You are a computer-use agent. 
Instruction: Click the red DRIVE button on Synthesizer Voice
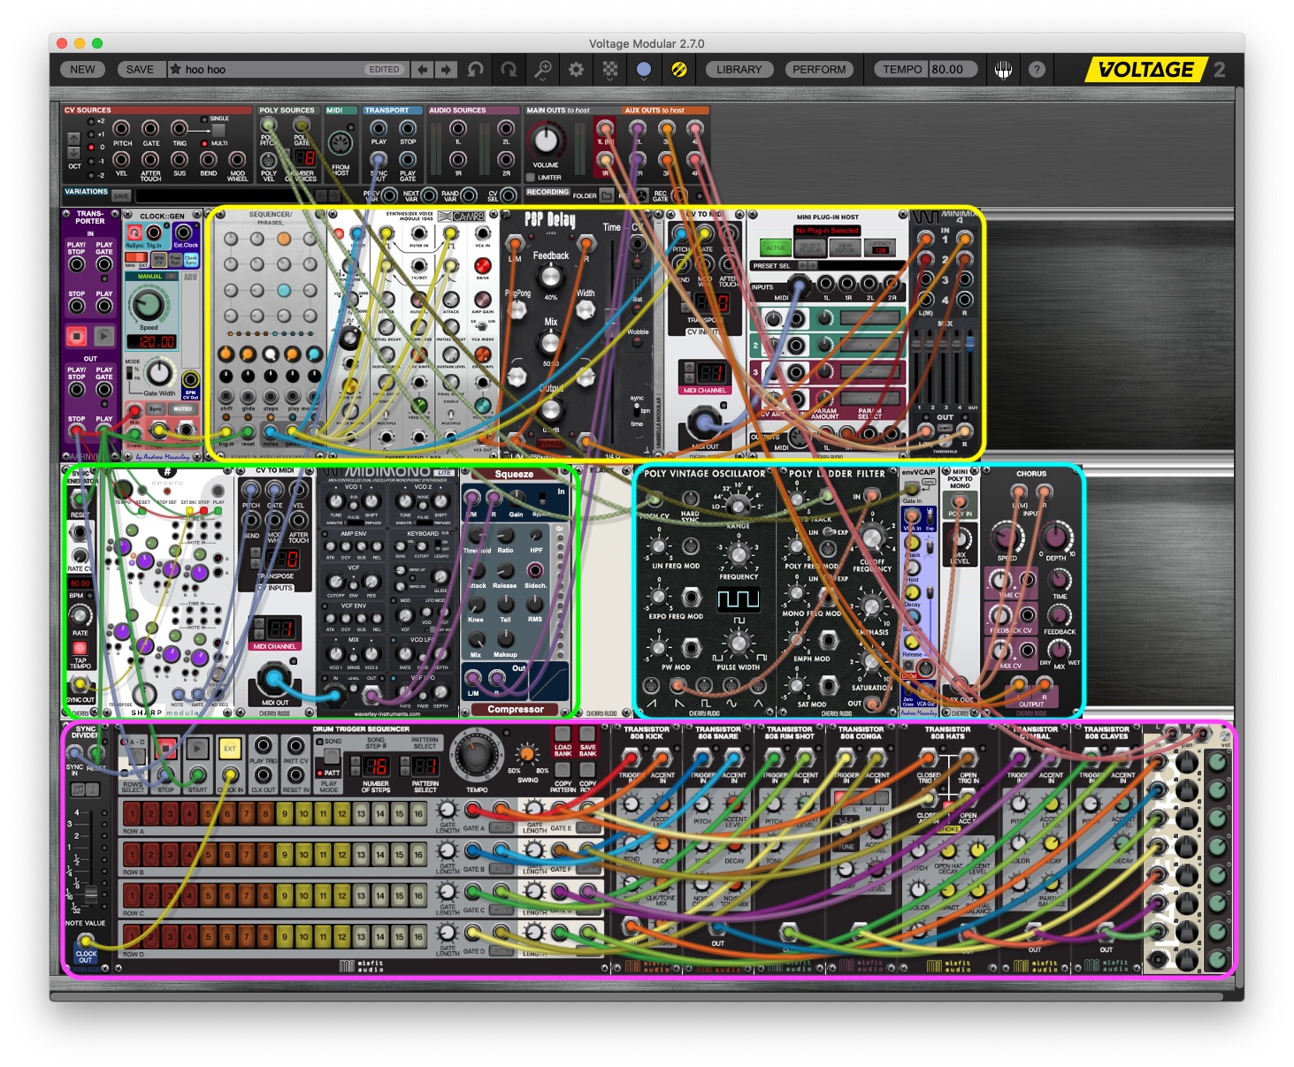[483, 266]
